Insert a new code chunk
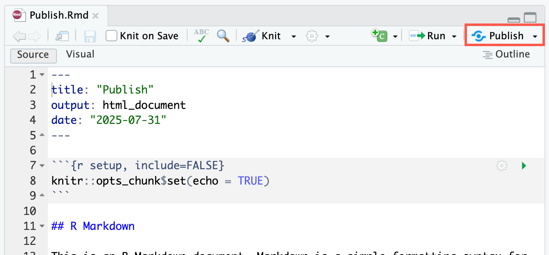This screenshot has width=549, height=255. (381, 36)
